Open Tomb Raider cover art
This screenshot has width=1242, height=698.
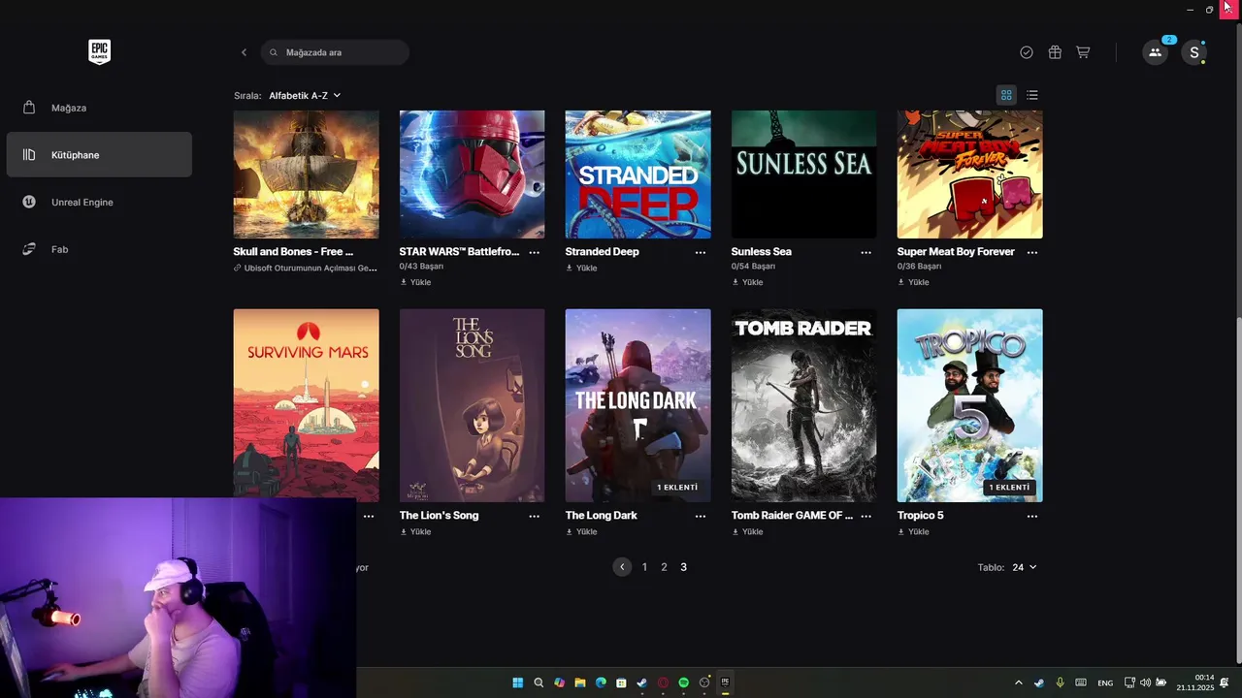[x=803, y=405]
